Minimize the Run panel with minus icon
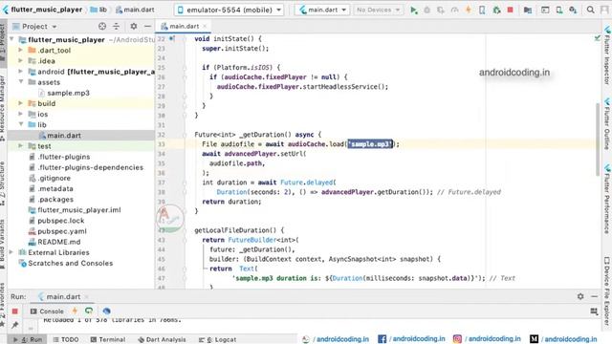Screen dimensions: 612x344 (x=594, y=296)
